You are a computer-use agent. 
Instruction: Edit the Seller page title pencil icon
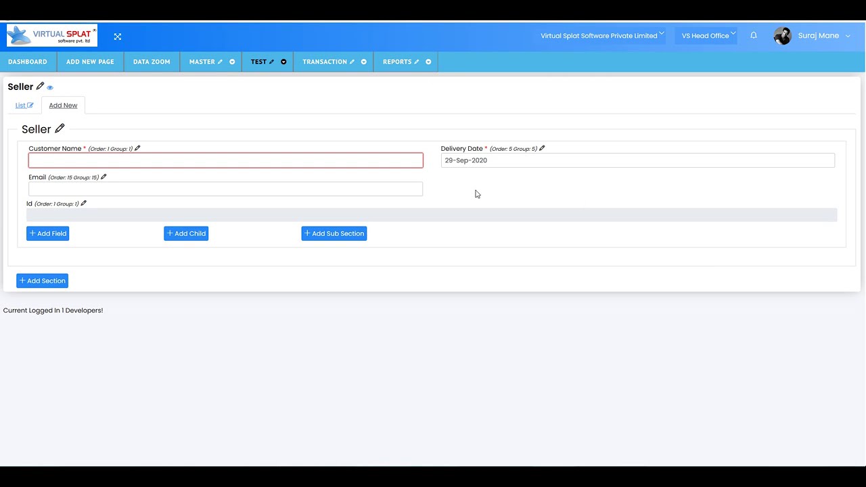(40, 86)
